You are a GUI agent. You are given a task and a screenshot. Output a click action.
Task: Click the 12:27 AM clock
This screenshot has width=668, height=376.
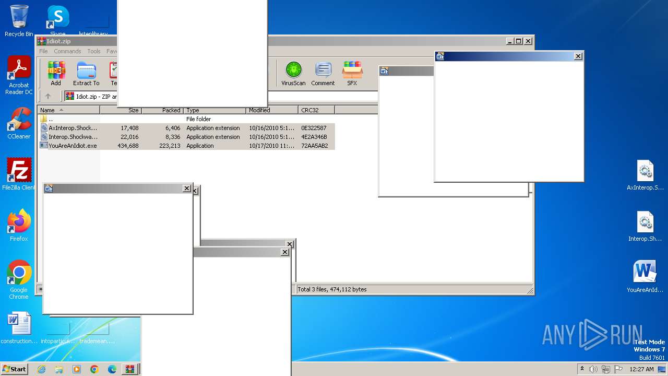pos(641,369)
